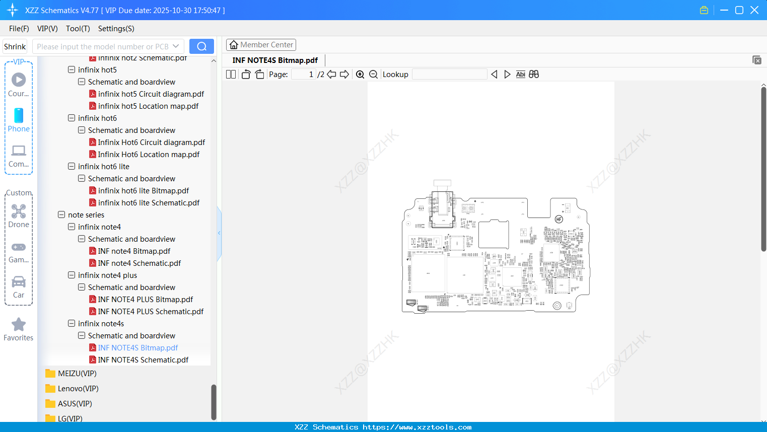This screenshot has height=432, width=767.
Task: Enable two-page view mode
Action: pyautogui.click(x=230, y=74)
